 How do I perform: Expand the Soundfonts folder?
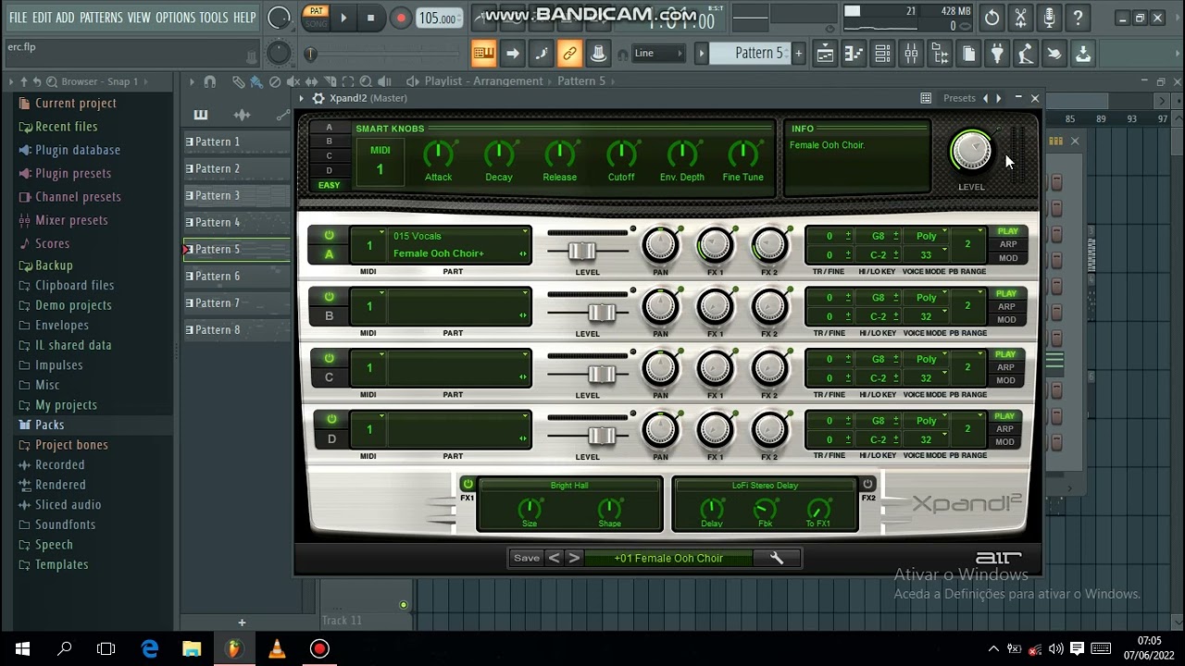pyautogui.click(x=65, y=524)
